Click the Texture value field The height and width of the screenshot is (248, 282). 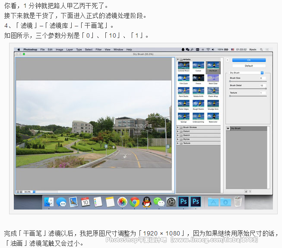[263, 93]
